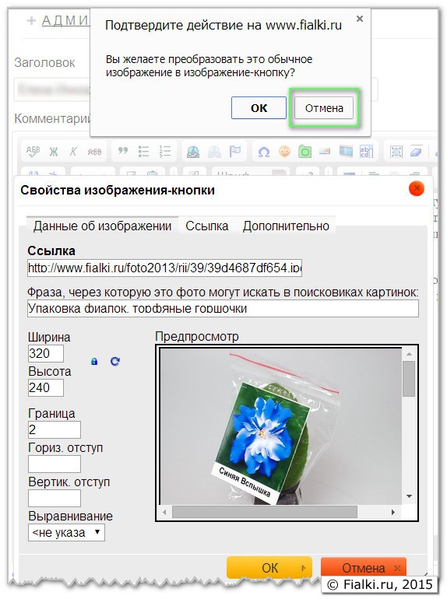Dismiss the confirmation popup with the x

[360, 19]
